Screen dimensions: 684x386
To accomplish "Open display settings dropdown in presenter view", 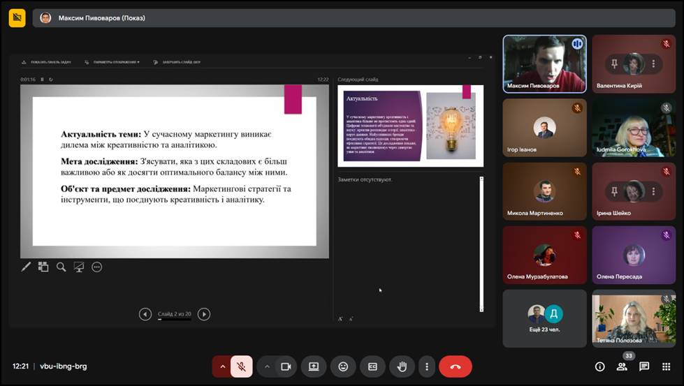I will pos(112,62).
